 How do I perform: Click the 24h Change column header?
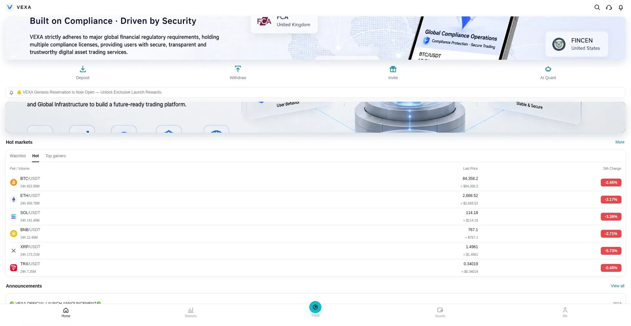[612, 169]
